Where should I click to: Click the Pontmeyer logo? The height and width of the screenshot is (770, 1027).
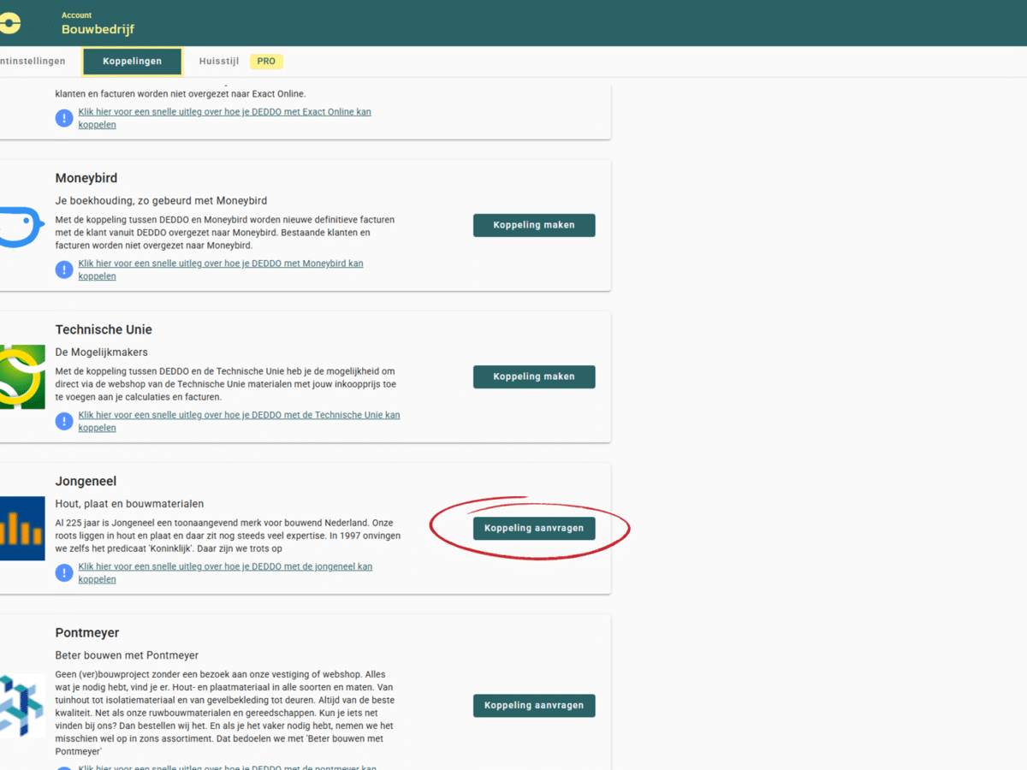[x=22, y=706]
